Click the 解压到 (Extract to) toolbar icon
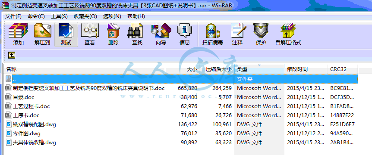This screenshot has height=155, width=372. 42,31
